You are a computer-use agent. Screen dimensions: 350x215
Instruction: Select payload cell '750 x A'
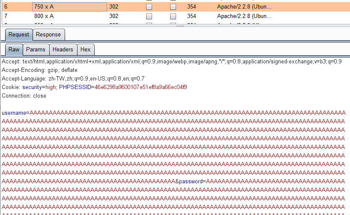tap(70, 7)
